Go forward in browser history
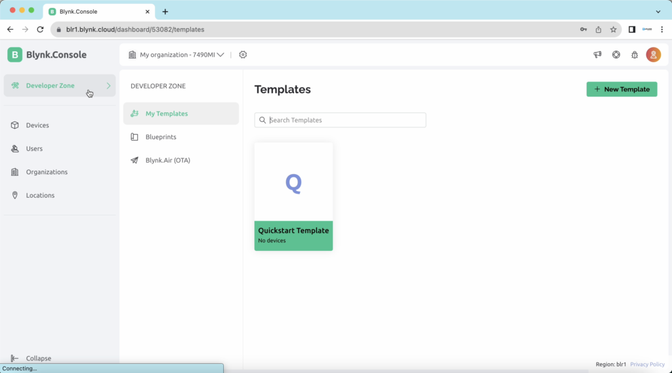 click(26, 30)
